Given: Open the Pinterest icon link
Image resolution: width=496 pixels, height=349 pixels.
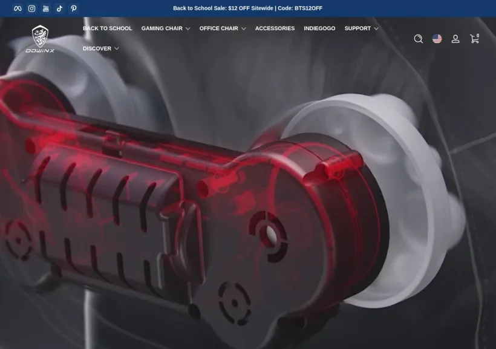Looking at the screenshot, I should point(74,8).
